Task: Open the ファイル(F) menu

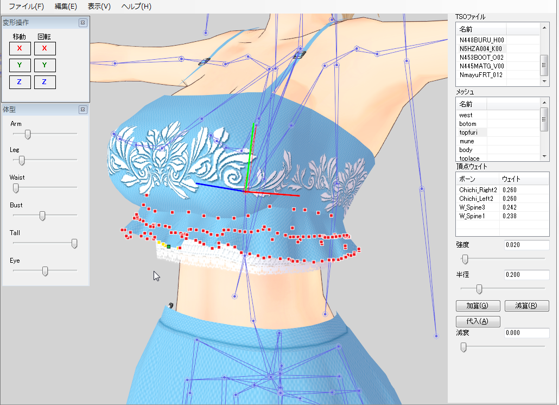Action: point(26,7)
